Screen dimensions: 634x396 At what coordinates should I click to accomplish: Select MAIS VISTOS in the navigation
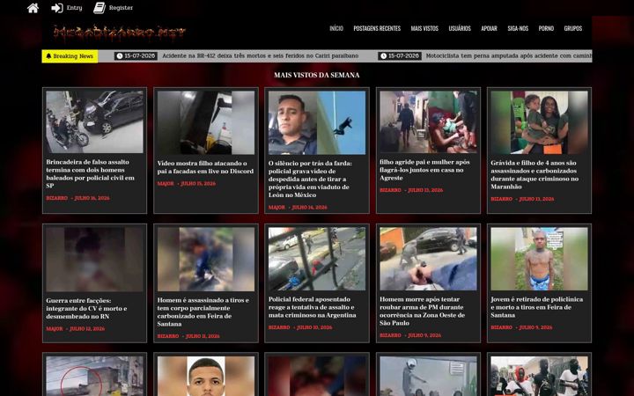[424, 28]
